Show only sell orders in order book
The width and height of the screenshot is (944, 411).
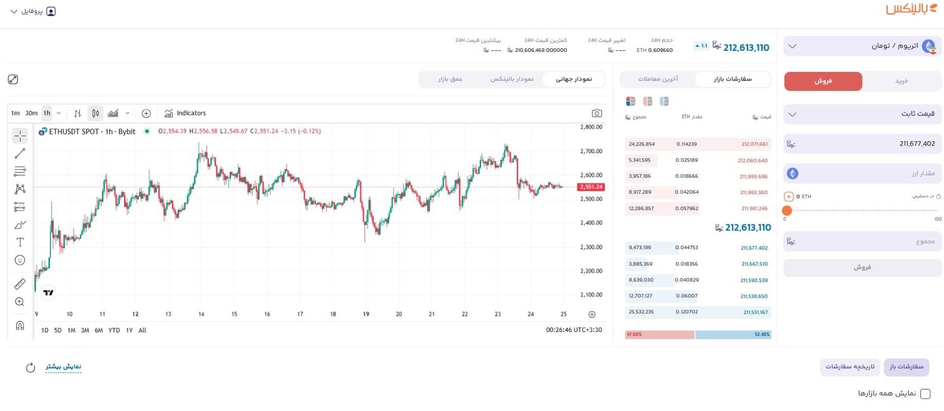click(x=648, y=101)
